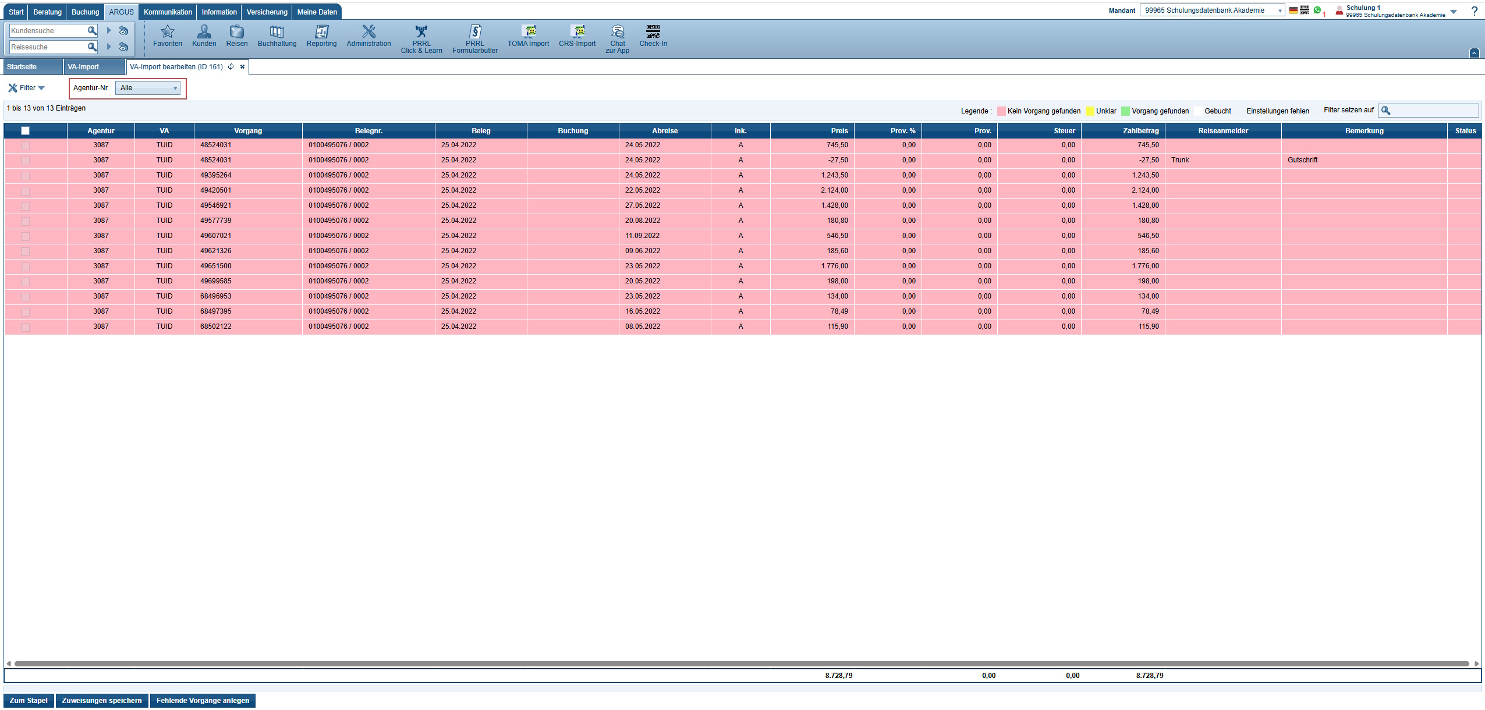Open the Mandant selection dropdown

point(1213,10)
